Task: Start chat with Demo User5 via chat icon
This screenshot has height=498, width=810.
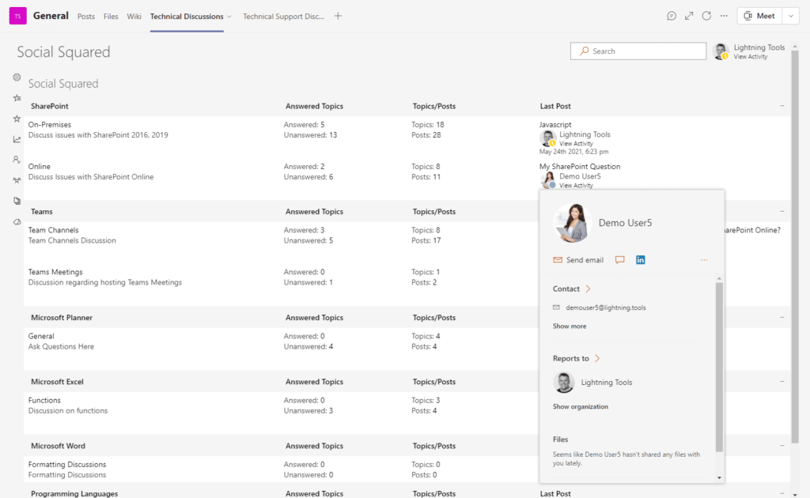Action: [620, 260]
